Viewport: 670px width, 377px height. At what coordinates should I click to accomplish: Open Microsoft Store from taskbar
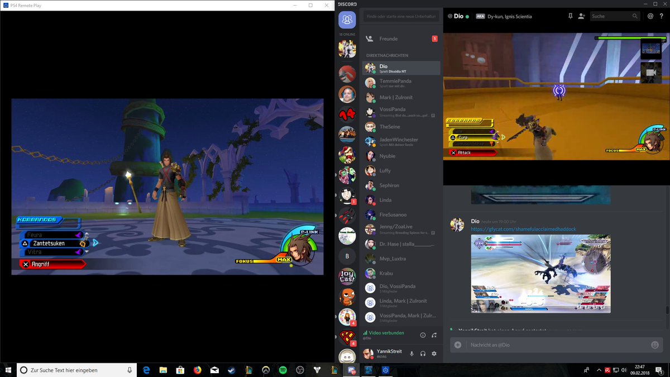(180, 370)
